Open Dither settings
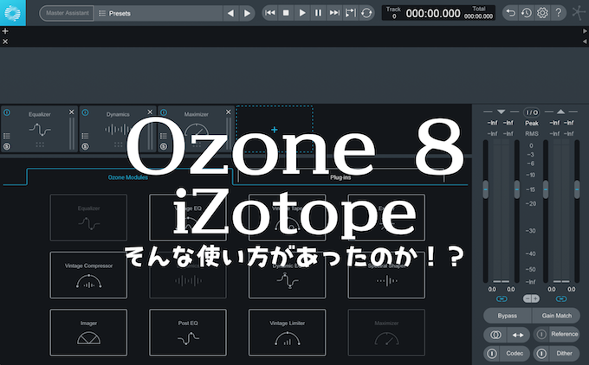The width and height of the screenshot is (589, 365). (564, 354)
